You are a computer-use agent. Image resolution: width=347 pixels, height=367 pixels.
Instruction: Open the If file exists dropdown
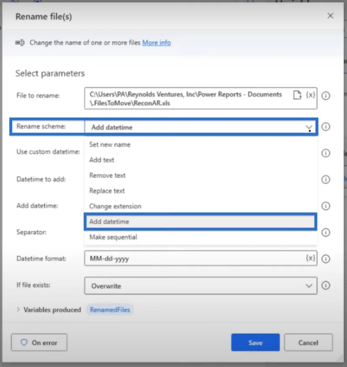[309, 286]
